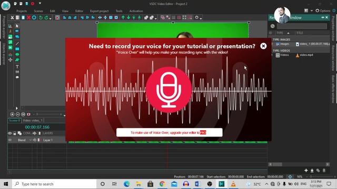The image size is (337, 189).
Task: Click the add Audio object icon
Action: 11,42
